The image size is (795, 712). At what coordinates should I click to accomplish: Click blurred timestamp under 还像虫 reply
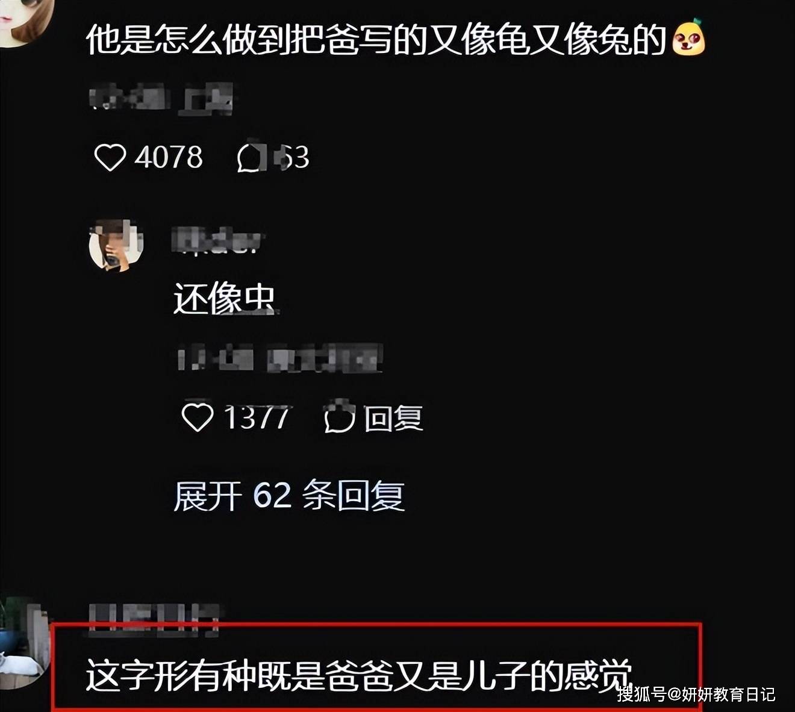pyautogui.click(x=280, y=358)
